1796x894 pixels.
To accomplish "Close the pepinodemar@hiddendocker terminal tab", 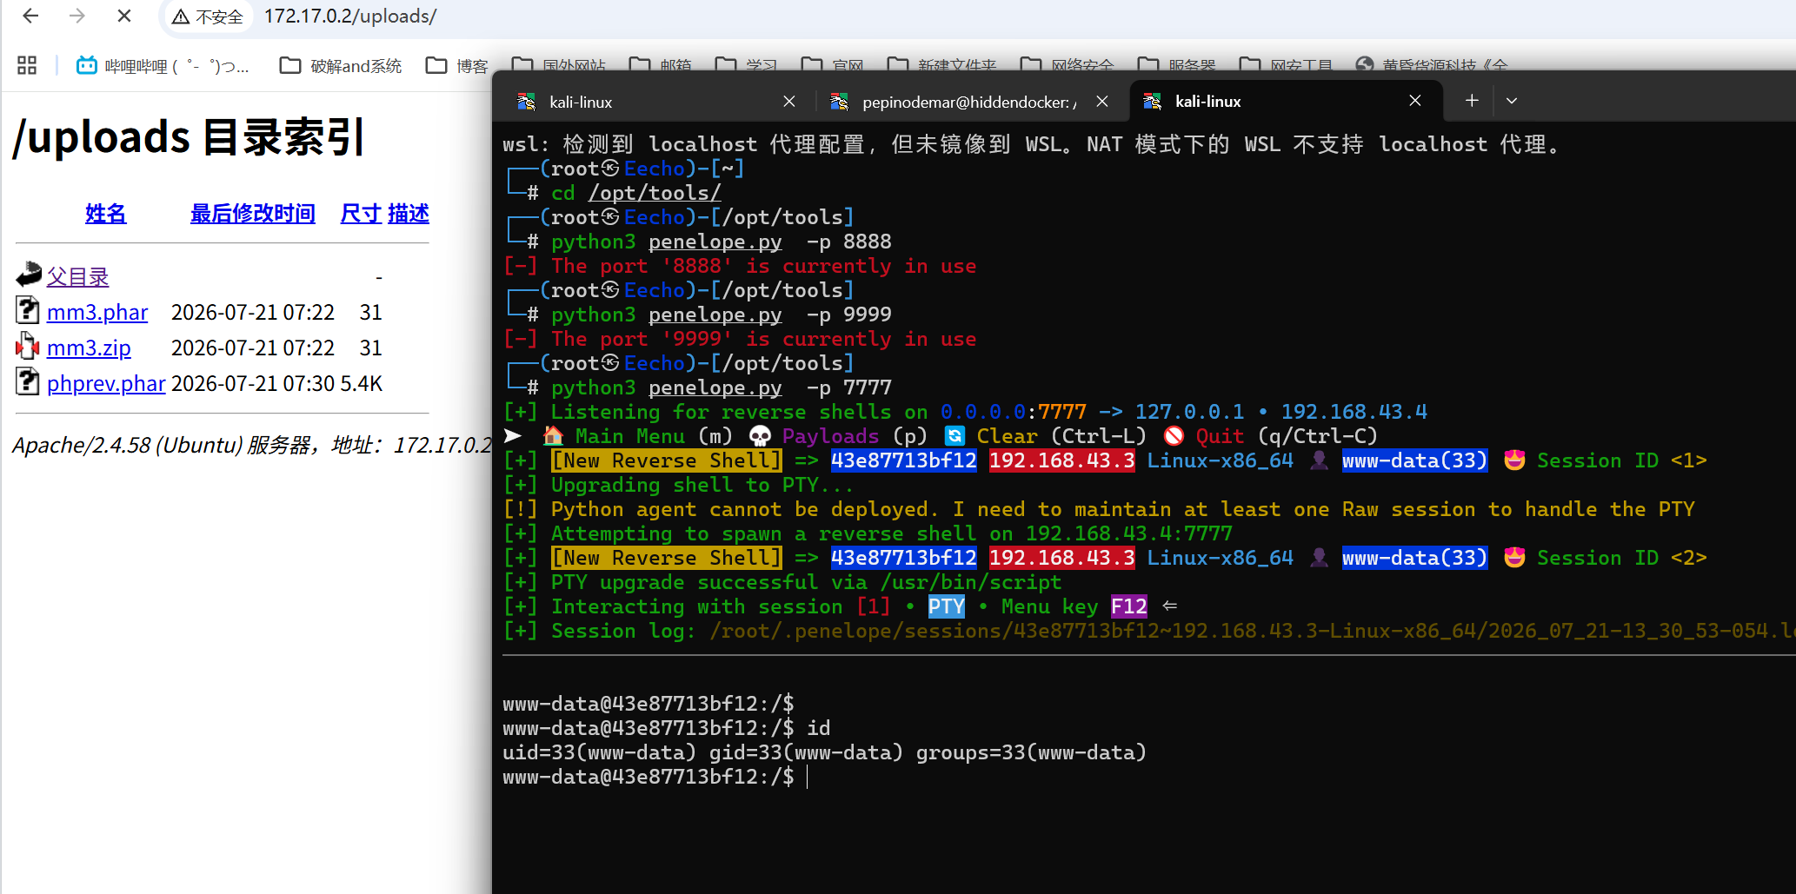I will 1102,102.
